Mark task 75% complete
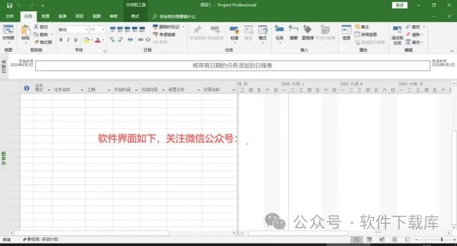Image resolution: width=457 pixels, height=246 pixels. pos(135,29)
